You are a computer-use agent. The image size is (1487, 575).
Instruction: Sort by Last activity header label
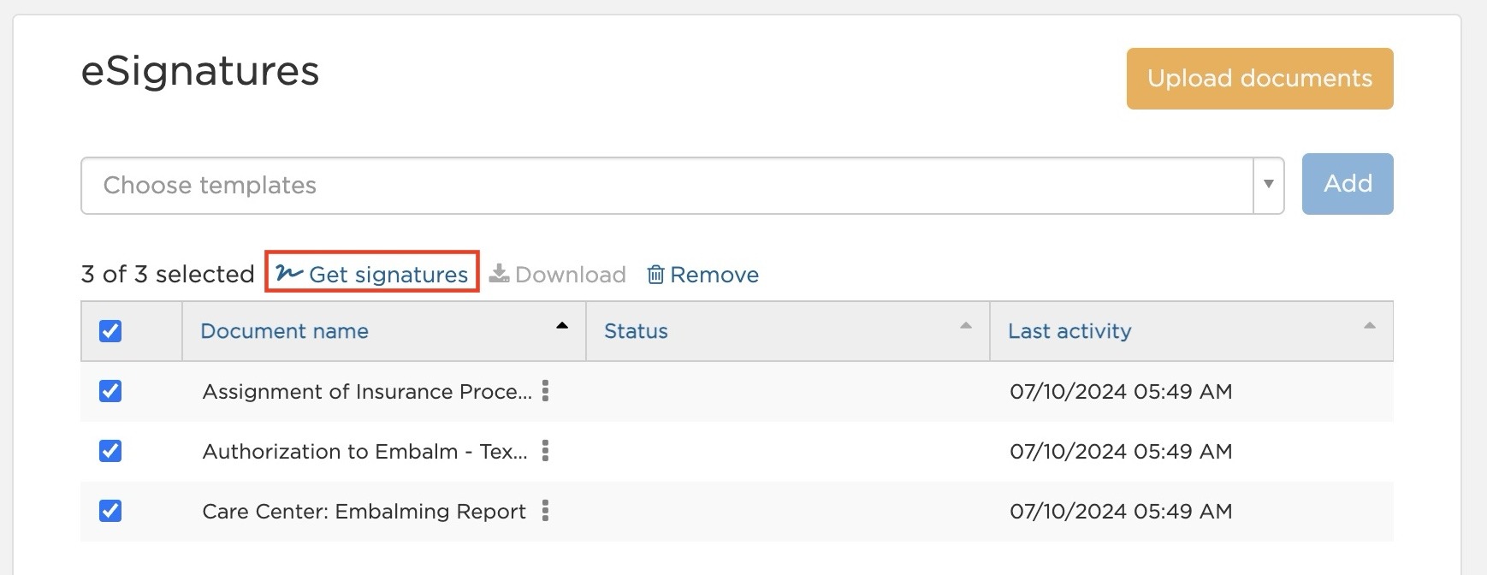click(1069, 331)
